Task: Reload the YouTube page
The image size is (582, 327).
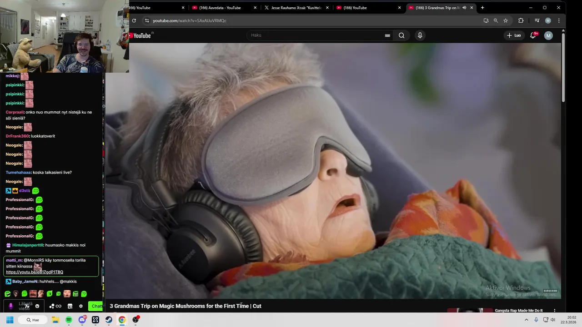Action: tap(134, 20)
